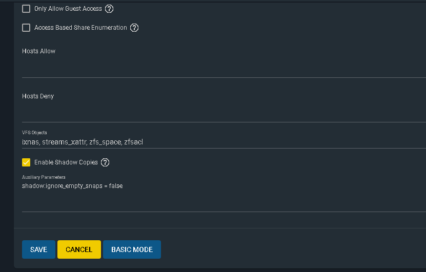Image resolution: width=426 pixels, height=272 pixels.
Task: View help icon next to Enable Shadow Copies
Action: click(x=105, y=162)
